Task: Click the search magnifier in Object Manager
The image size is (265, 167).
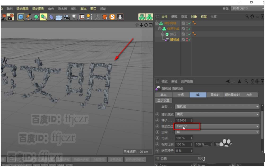Action: tap(247, 17)
